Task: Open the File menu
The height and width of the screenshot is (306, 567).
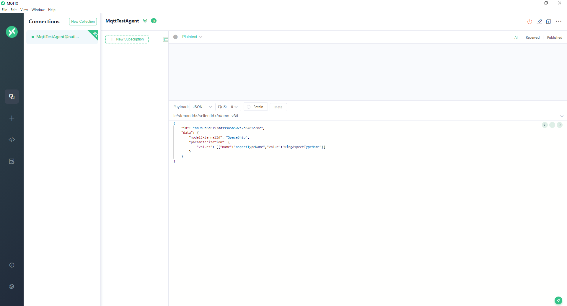Action: coord(4,10)
